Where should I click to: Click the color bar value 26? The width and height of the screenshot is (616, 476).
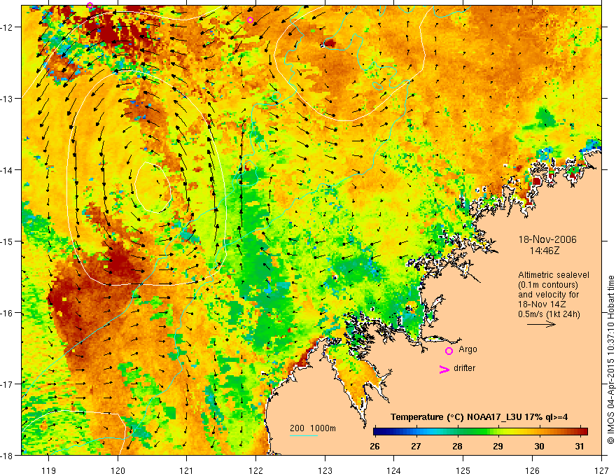coord(374,446)
